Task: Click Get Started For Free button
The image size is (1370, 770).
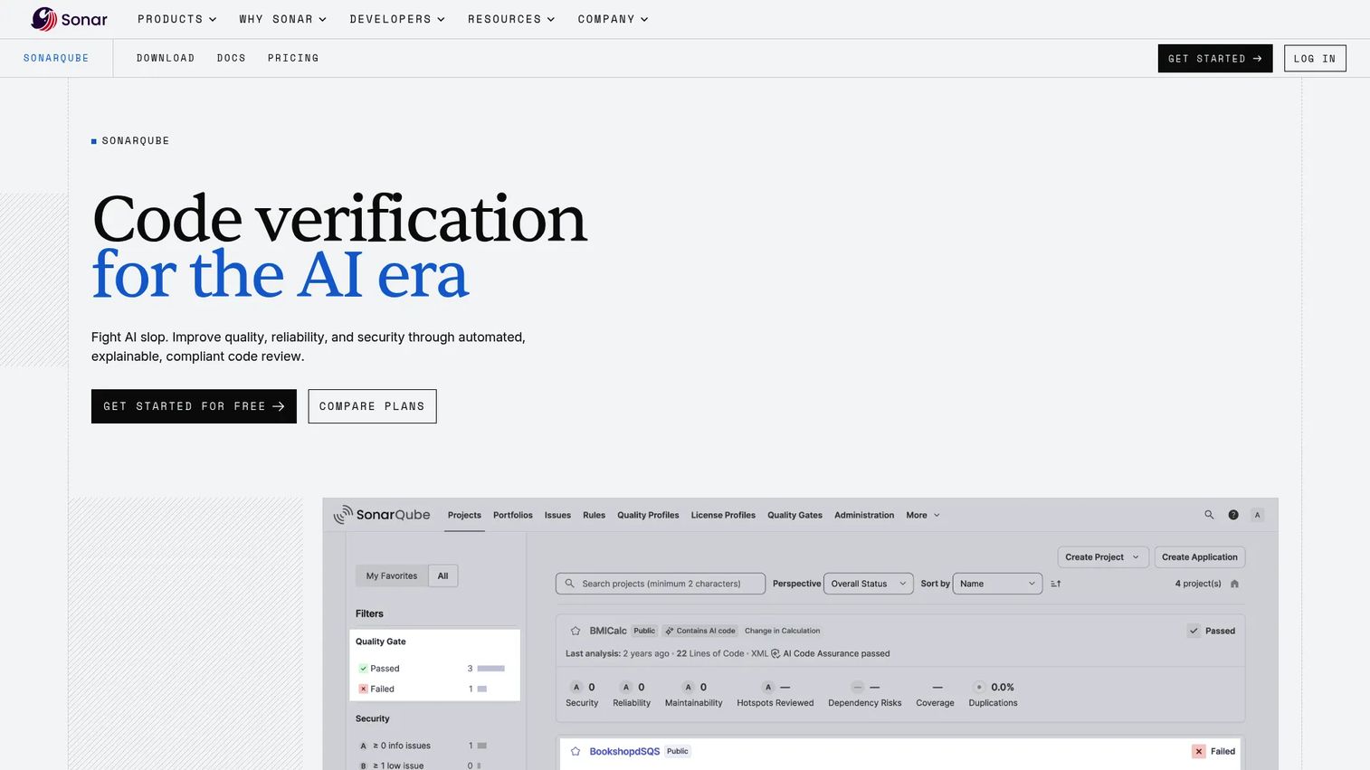Action: point(194,406)
